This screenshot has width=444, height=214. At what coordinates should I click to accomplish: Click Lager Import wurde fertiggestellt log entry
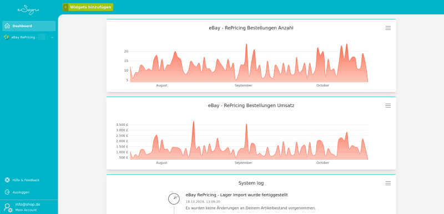click(237, 195)
